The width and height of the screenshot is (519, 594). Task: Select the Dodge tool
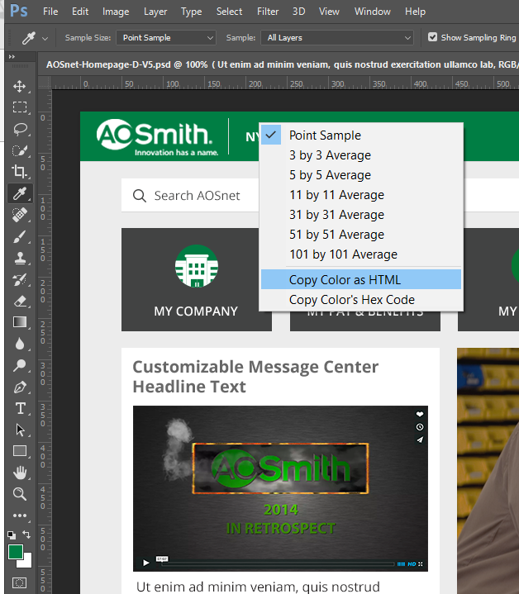20,365
